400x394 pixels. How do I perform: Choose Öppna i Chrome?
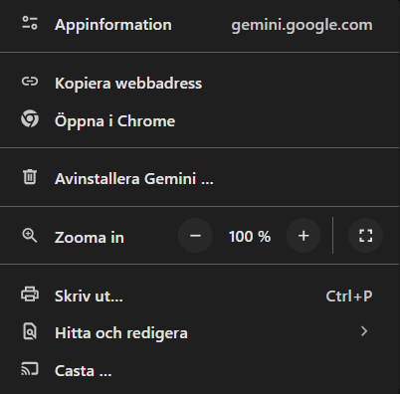pyautogui.click(x=200, y=120)
